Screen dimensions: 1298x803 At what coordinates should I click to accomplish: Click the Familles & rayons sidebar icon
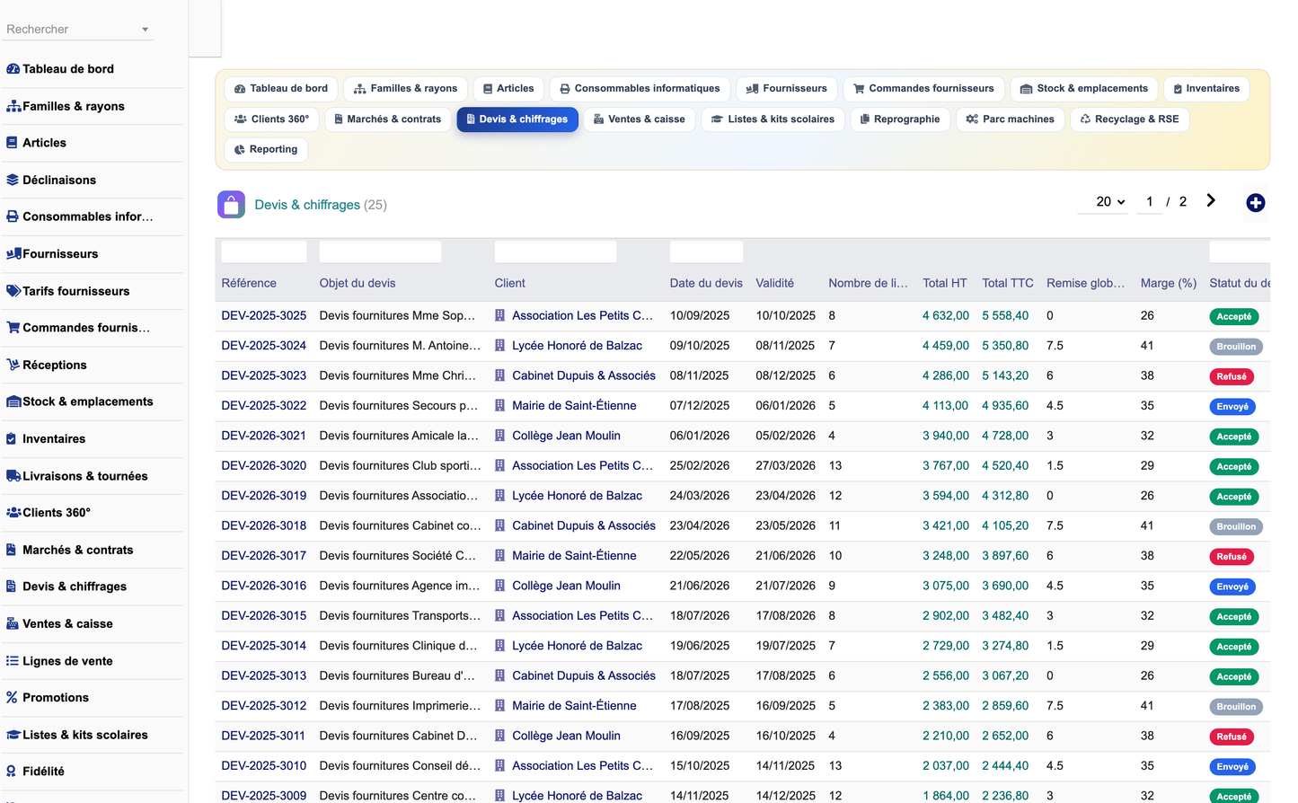(x=13, y=106)
